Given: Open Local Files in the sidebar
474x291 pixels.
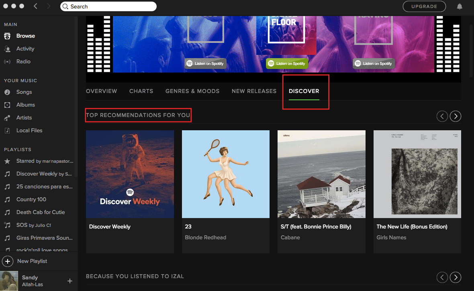Looking at the screenshot, I should pyautogui.click(x=29, y=131).
